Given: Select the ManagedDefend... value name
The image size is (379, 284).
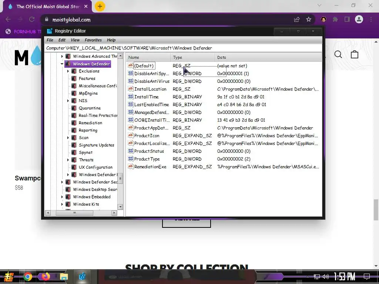Looking at the screenshot, I should tap(151, 112).
